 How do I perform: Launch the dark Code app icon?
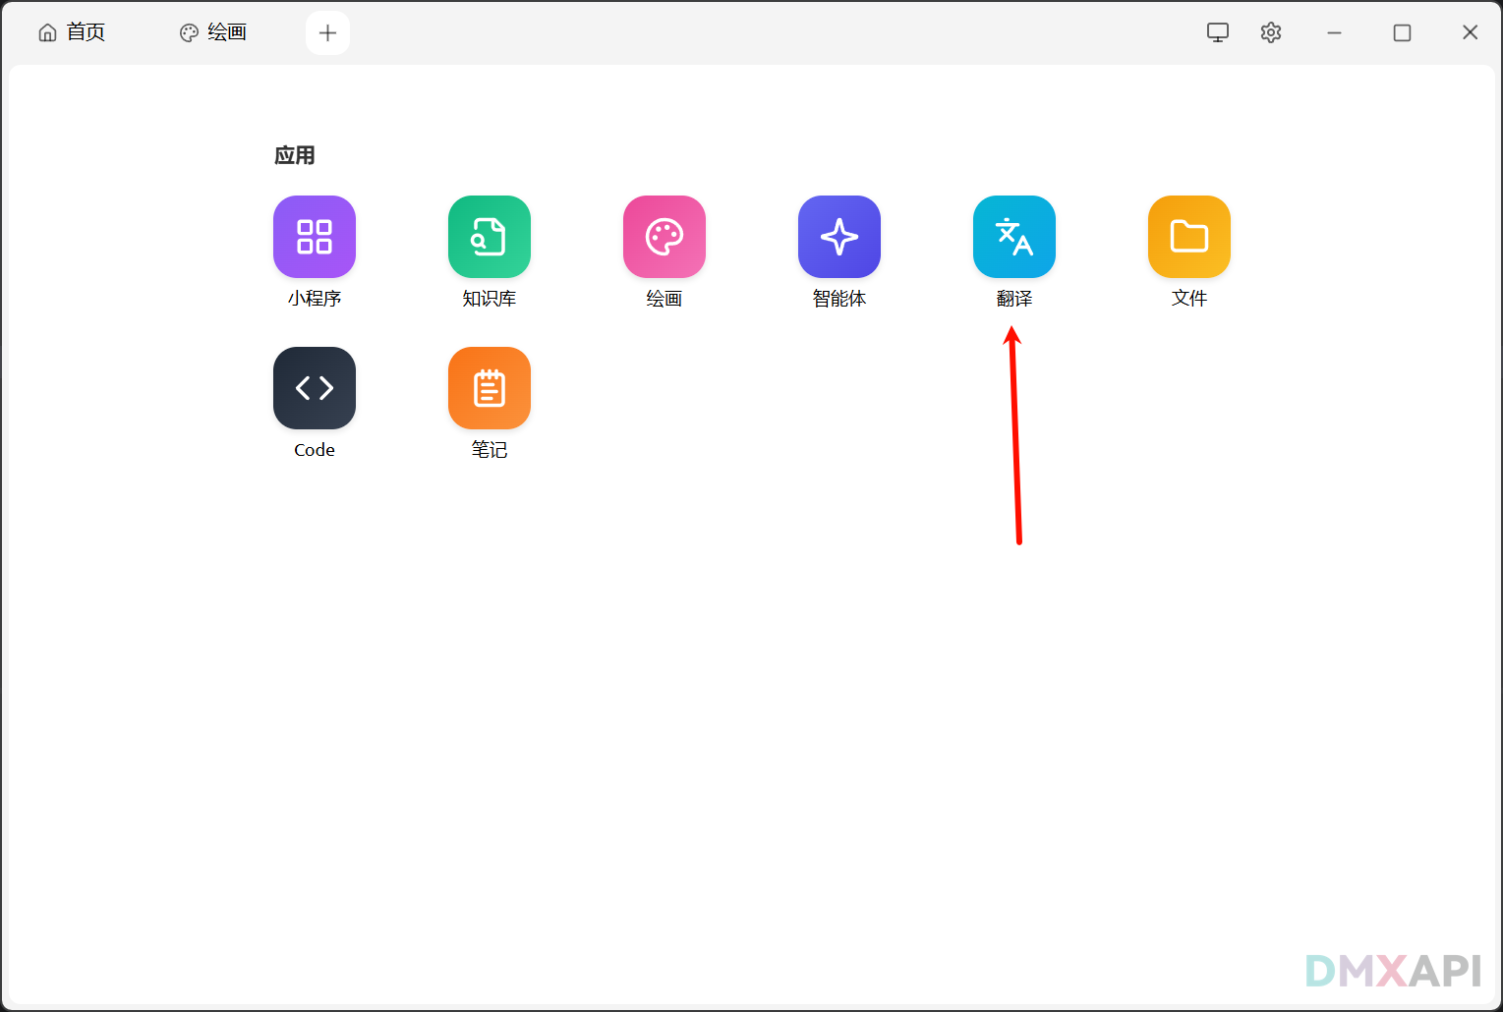[315, 388]
